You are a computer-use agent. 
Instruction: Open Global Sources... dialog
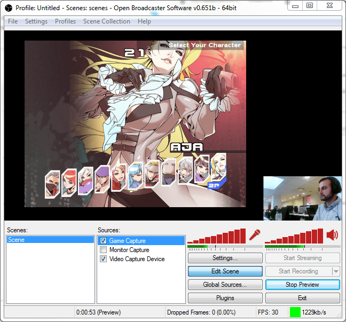pyautogui.click(x=225, y=285)
